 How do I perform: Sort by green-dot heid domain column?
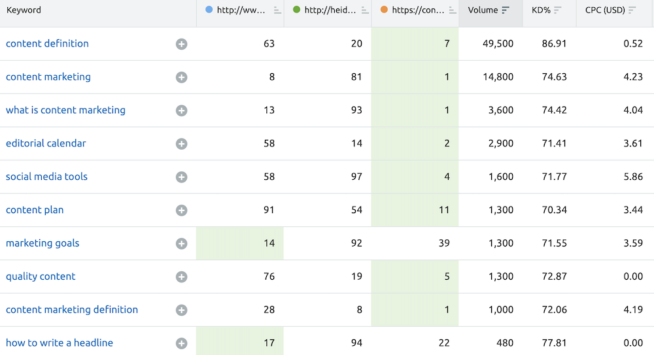[365, 10]
